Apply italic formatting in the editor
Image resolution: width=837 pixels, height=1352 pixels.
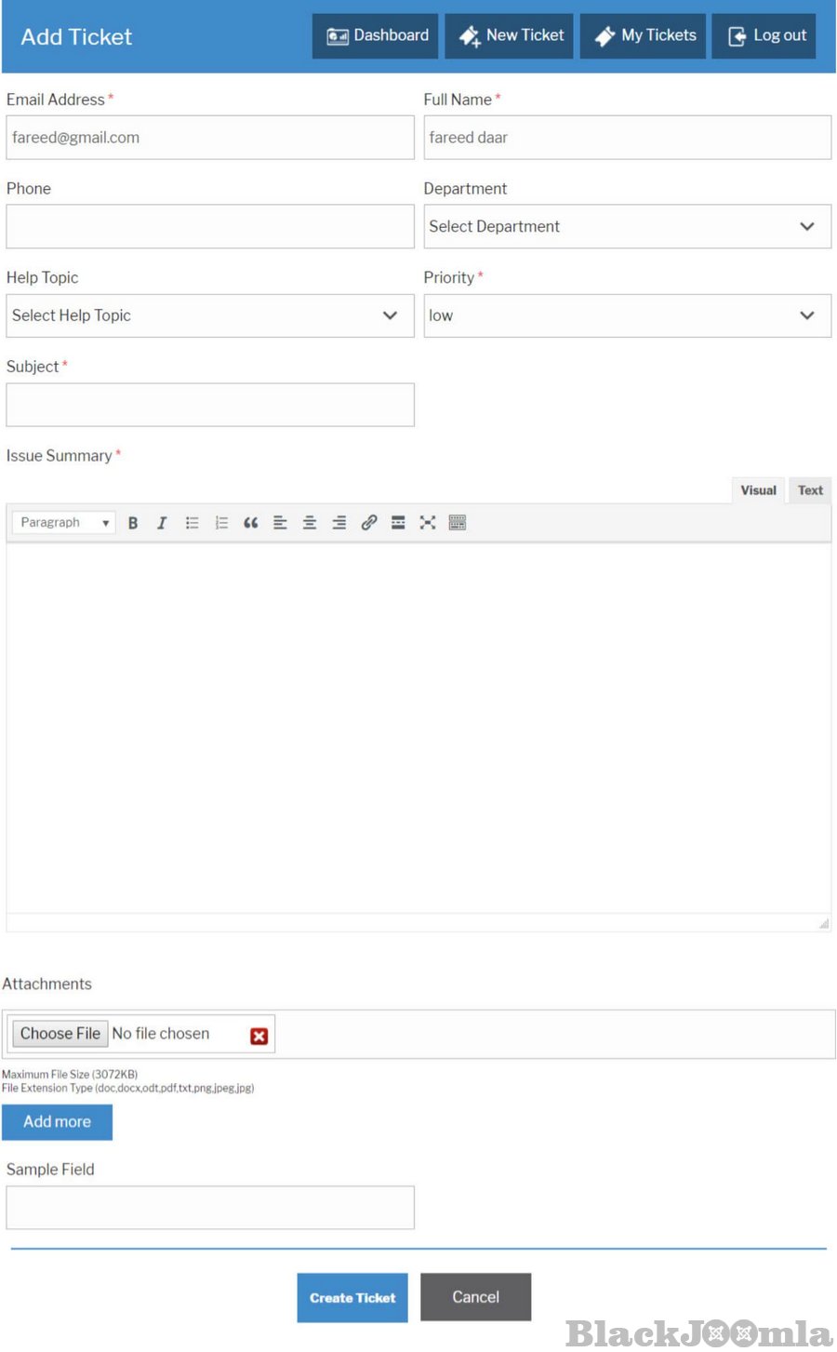tap(162, 523)
